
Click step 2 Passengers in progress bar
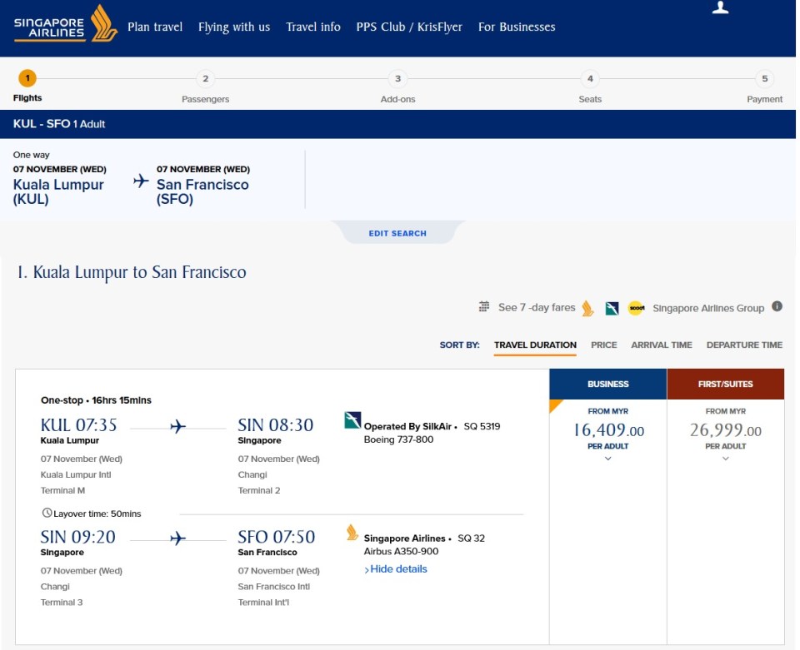[205, 80]
